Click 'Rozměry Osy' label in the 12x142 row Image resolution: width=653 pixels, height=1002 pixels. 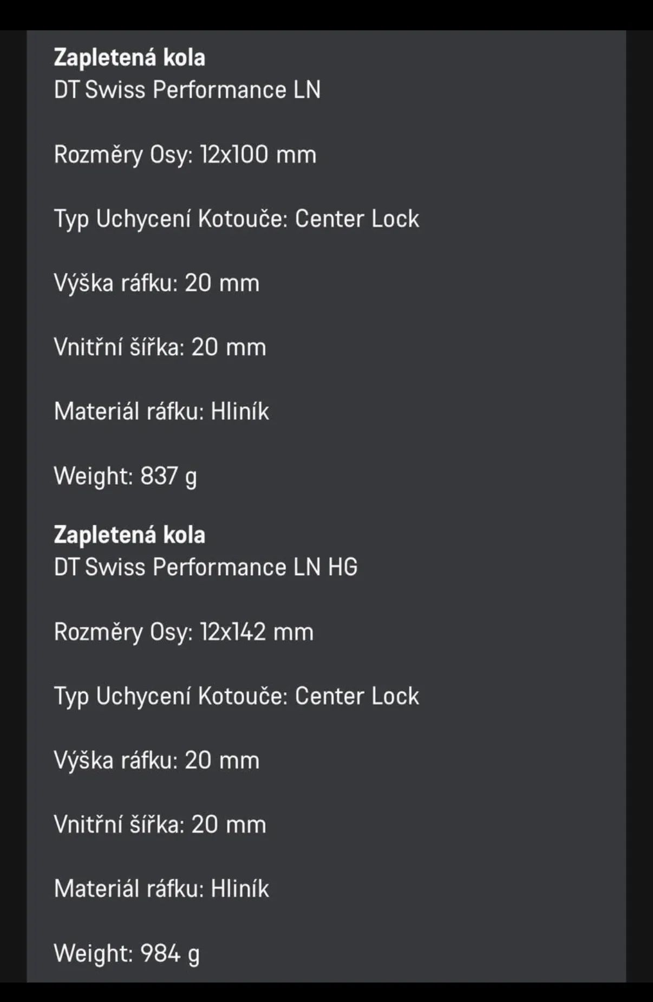coord(123,632)
